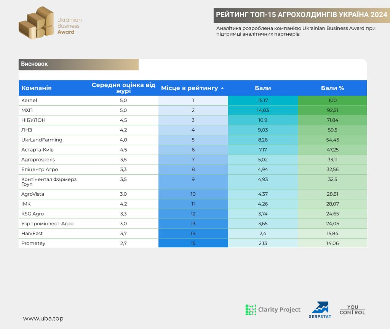
Task: Click the Середня оцінка від журі header
Action: pyautogui.click(x=123, y=88)
